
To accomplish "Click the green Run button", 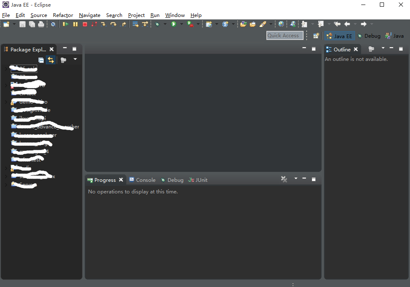I will (173, 24).
